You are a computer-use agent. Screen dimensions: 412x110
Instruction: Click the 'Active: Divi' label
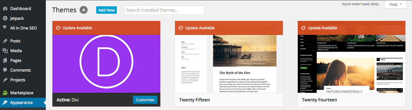[68, 100]
